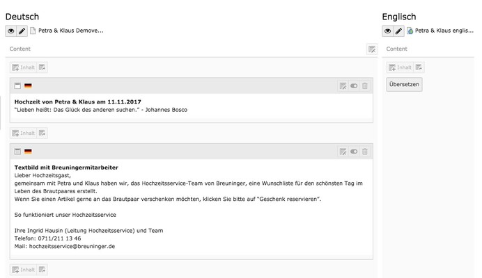This screenshot has height=278, width=482.
Task: Edit the Textbild mit Breuningermitarbeiter element
Action: click(x=343, y=152)
